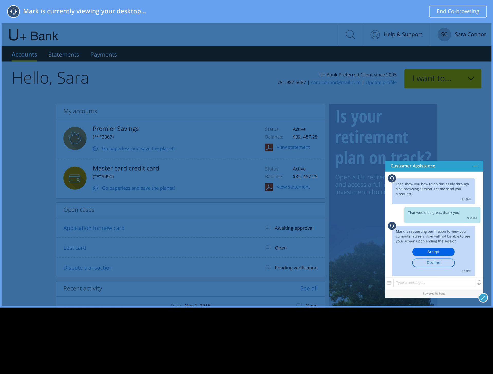The height and width of the screenshot is (374, 493).
Task: Expand the 'I want to...' dropdown
Action: (442, 79)
